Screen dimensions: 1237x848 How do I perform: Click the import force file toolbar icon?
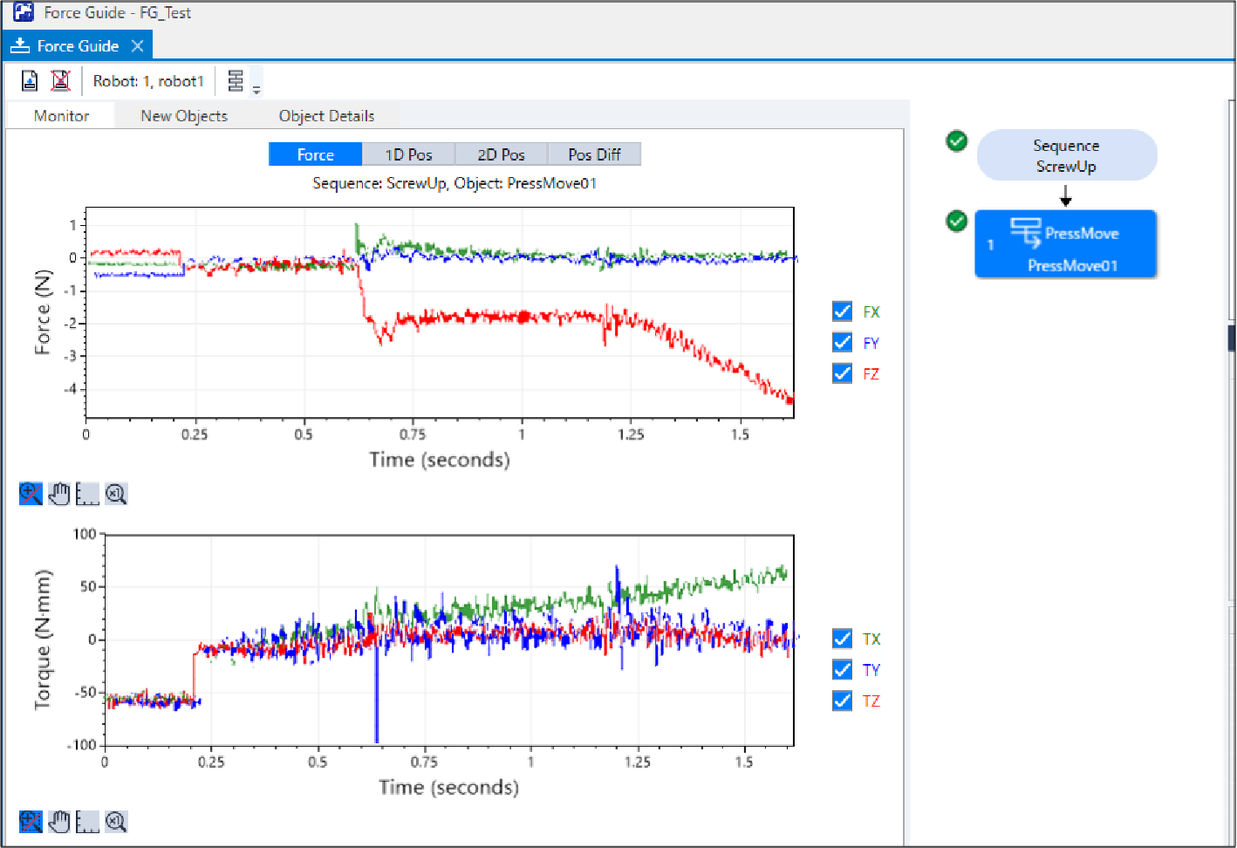click(x=30, y=81)
